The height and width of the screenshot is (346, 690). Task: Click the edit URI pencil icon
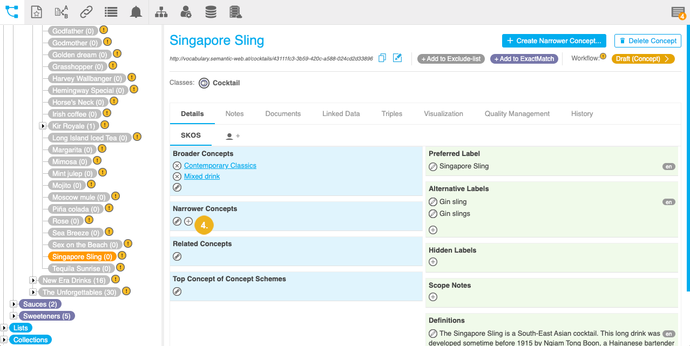397,58
